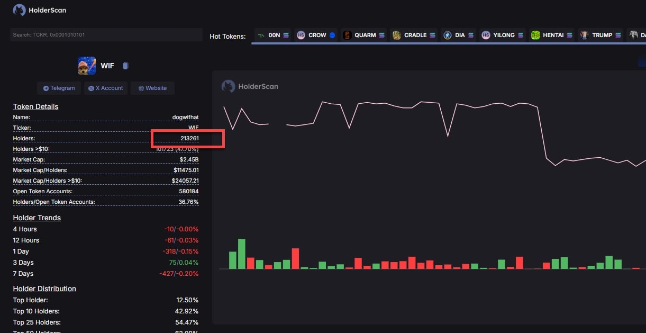Click the token search input field
Viewport: 646px width, 333px height.
click(106, 35)
